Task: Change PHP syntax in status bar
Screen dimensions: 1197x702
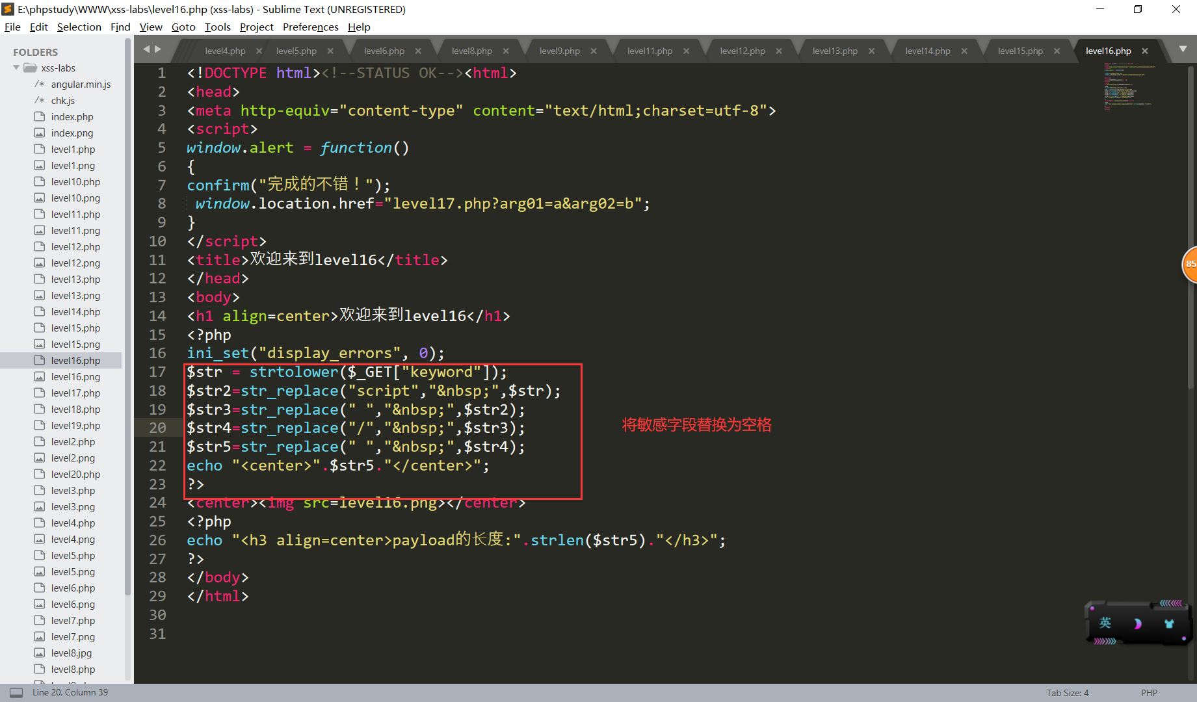Action: [x=1149, y=692]
